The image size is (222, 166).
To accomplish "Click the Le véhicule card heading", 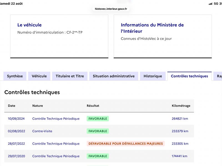I will click(29, 25).
